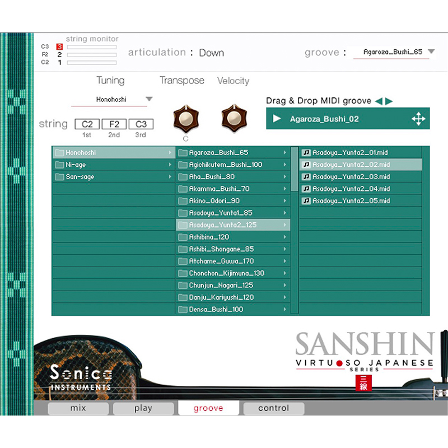
Task: Expand the San-sage folder arrow
Action: point(170,176)
